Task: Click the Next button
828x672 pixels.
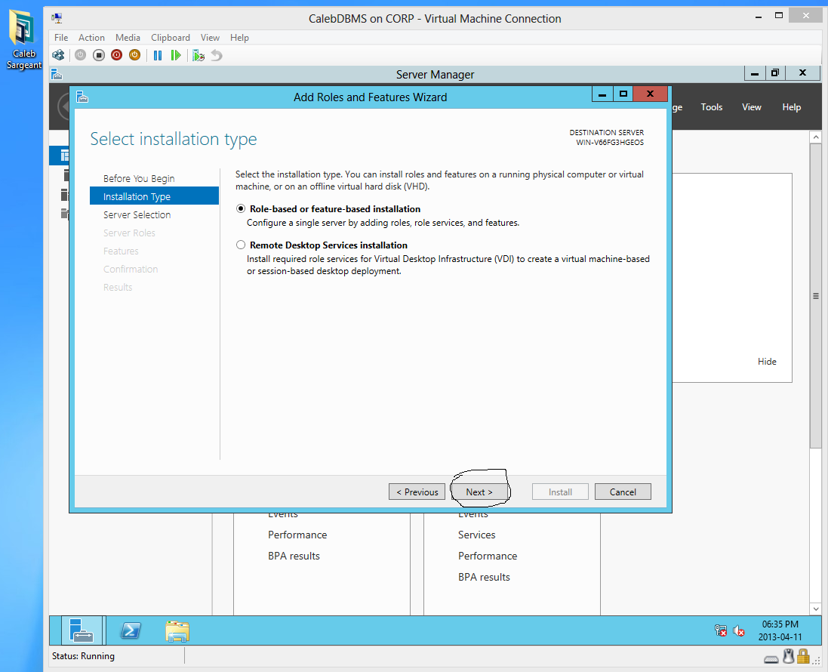Action: [x=479, y=492]
